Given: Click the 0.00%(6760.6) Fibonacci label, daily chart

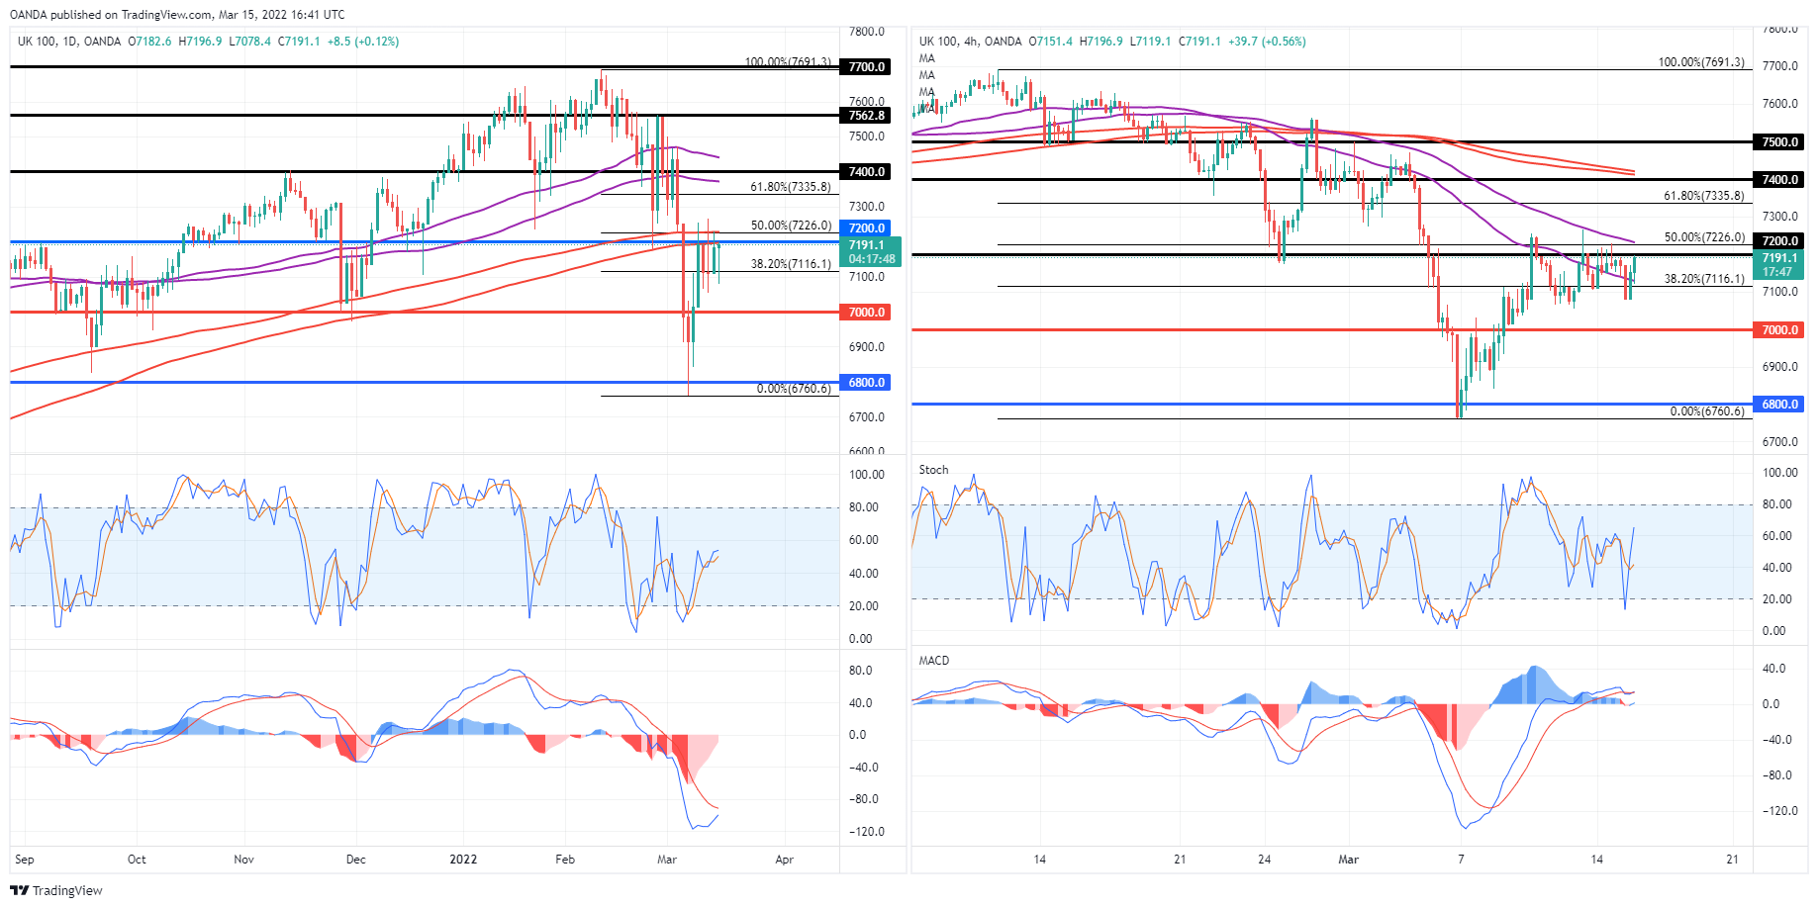Looking at the screenshot, I should pyautogui.click(x=794, y=389).
